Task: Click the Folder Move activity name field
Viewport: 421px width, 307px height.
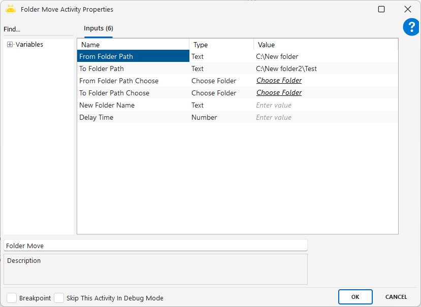Action: point(155,246)
